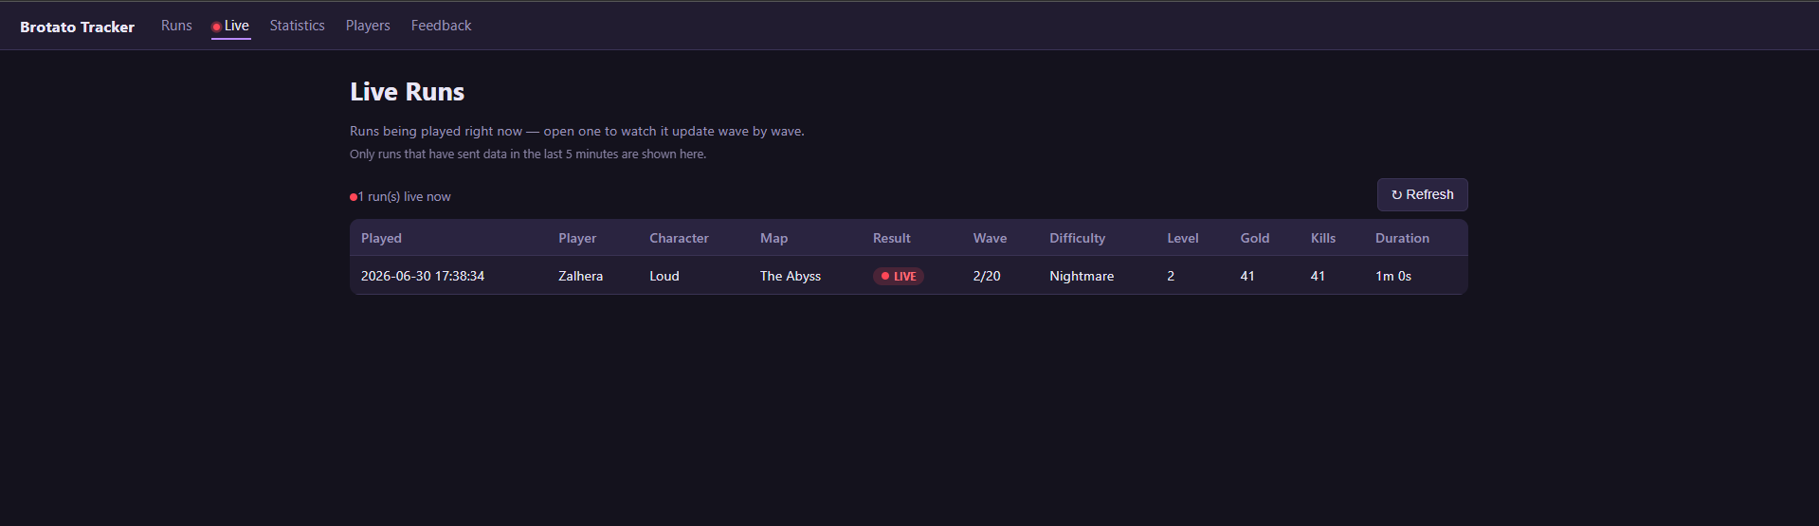Click The Abyss map cell
The image size is (1819, 526).
point(791,276)
